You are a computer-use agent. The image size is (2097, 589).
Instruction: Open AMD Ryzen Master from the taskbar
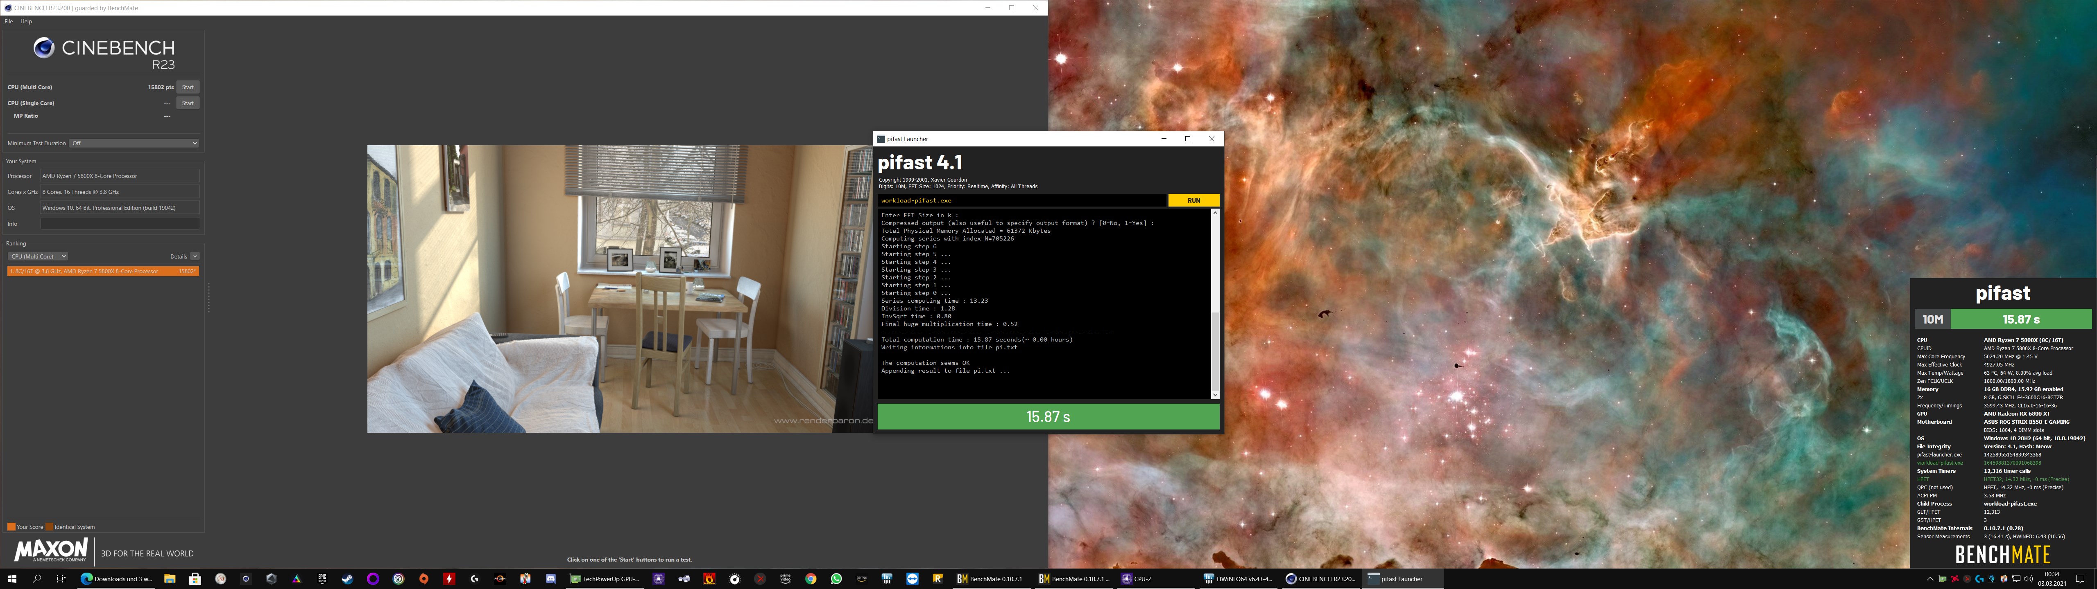[500, 579]
